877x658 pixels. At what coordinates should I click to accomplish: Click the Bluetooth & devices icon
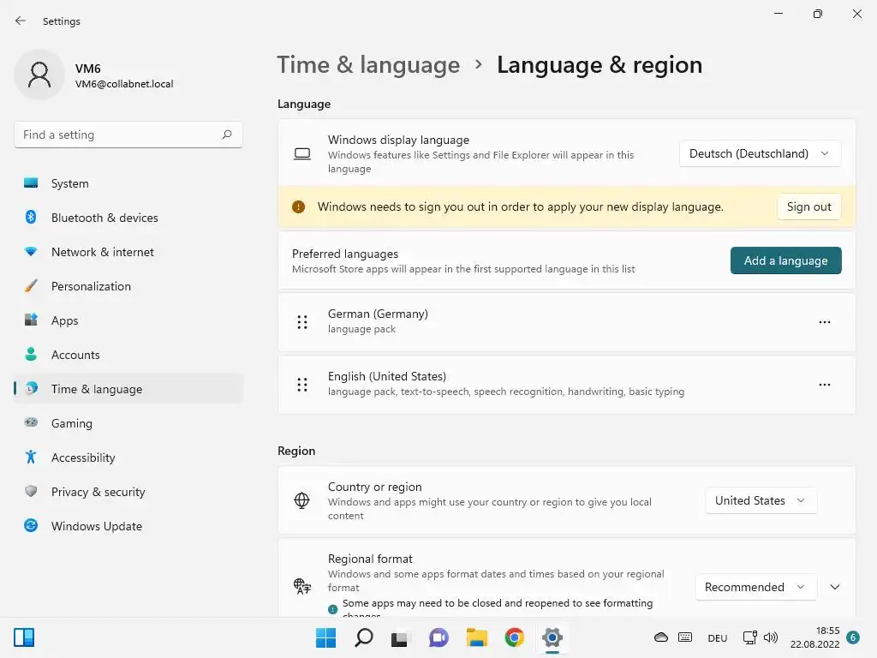tap(31, 217)
